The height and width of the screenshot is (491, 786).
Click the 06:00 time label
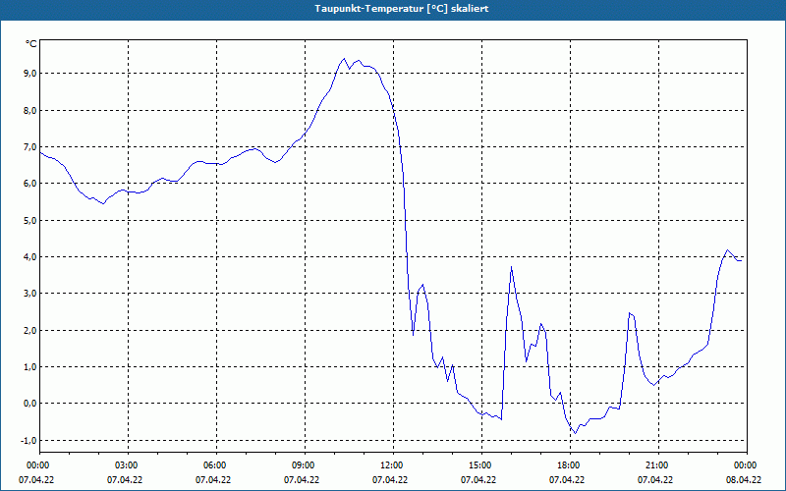click(x=216, y=465)
